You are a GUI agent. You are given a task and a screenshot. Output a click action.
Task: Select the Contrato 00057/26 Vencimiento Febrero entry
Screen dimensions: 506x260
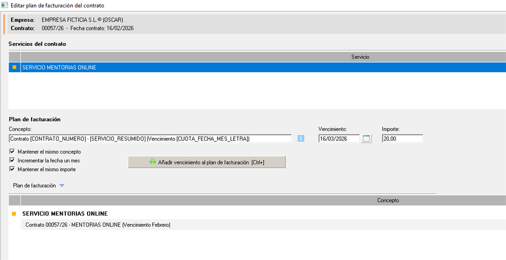[98, 225]
